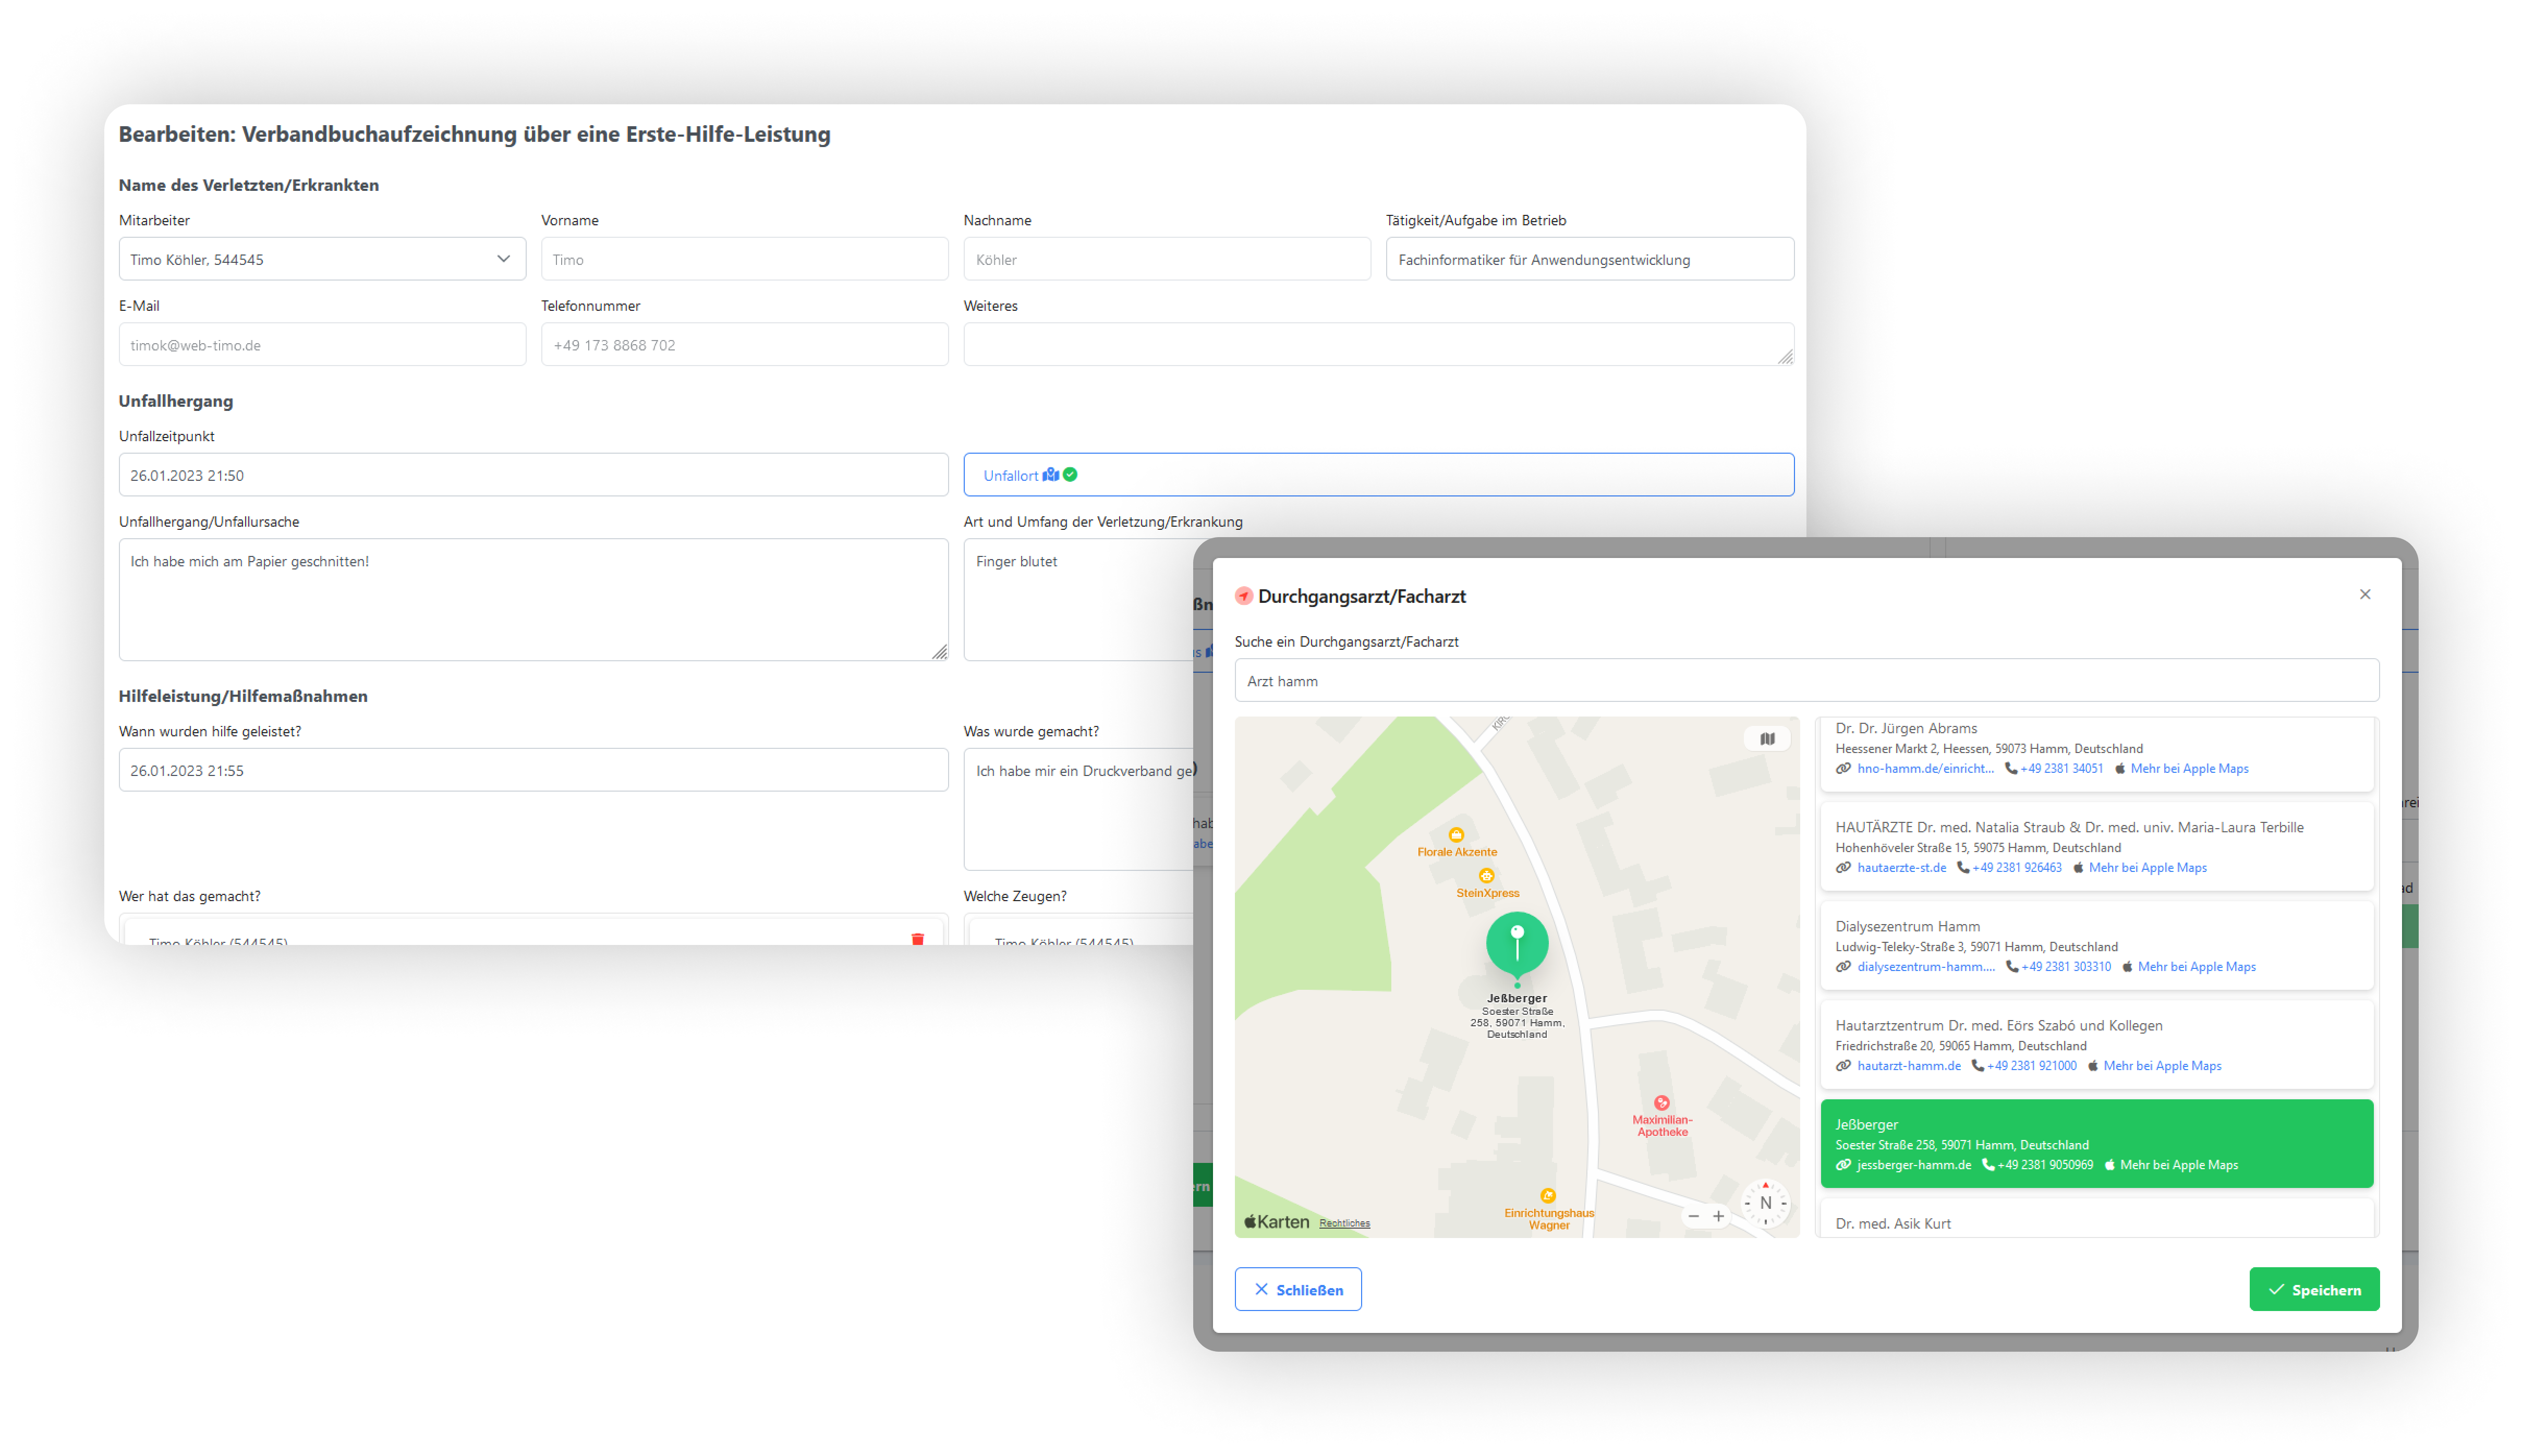
Task: Delete helper entry with red trash icon
Action: pos(917,938)
